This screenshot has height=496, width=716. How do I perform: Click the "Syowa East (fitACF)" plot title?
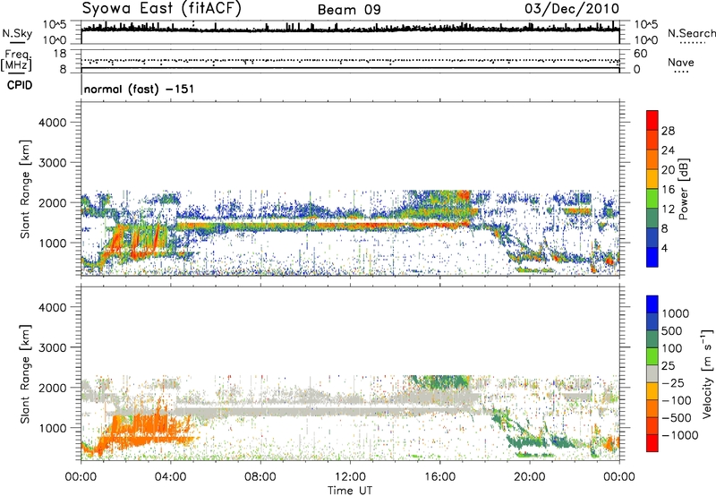click(161, 9)
